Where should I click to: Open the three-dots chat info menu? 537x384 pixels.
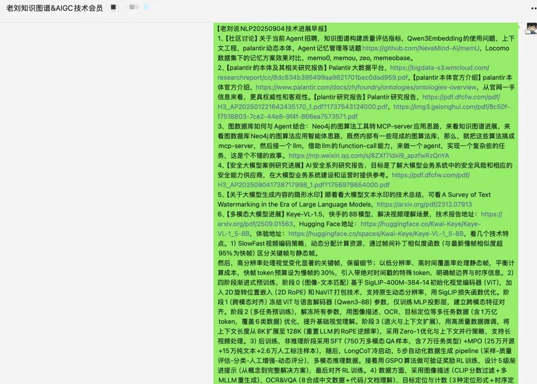pos(534,8)
